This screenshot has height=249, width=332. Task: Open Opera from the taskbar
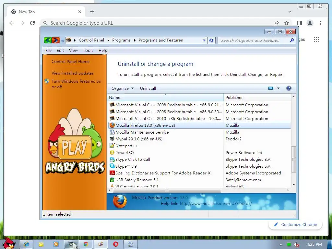coord(116,244)
